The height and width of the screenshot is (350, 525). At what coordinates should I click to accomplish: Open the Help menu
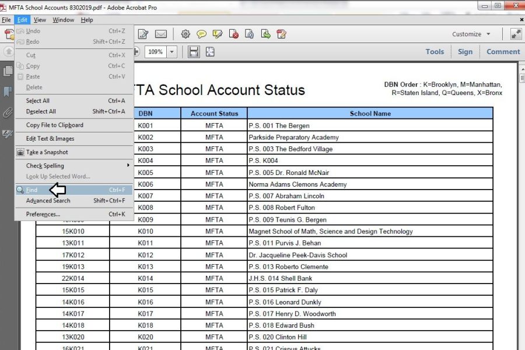tap(87, 20)
